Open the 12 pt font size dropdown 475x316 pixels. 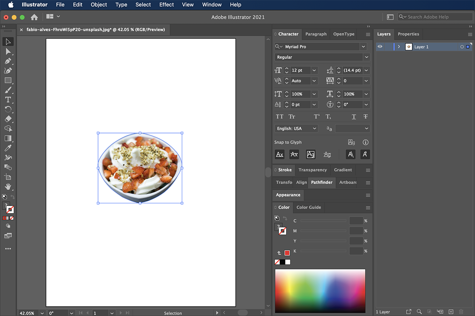click(314, 70)
